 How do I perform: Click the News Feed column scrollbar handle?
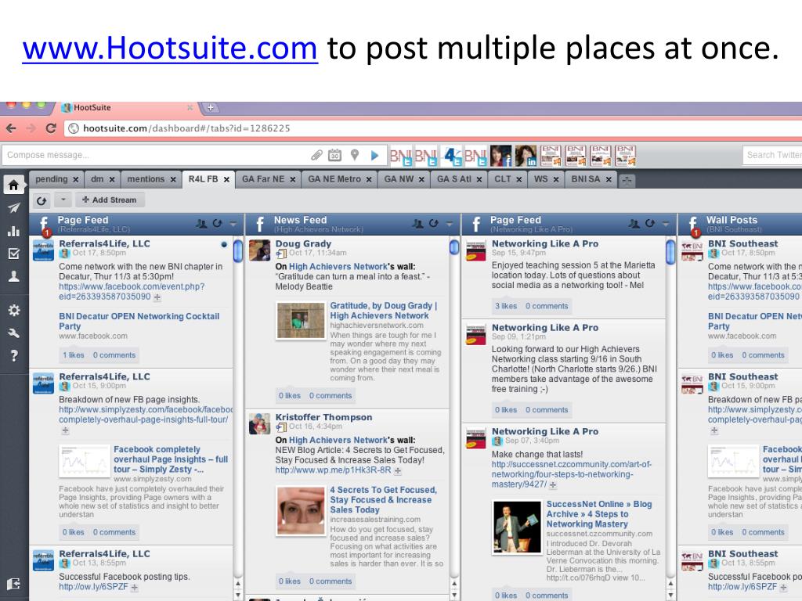pyautogui.click(x=454, y=247)
